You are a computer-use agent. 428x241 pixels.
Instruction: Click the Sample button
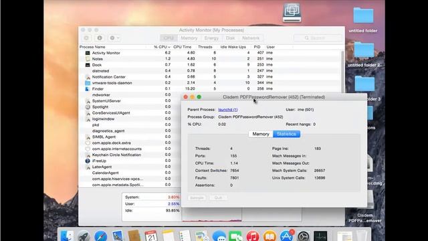197,197
